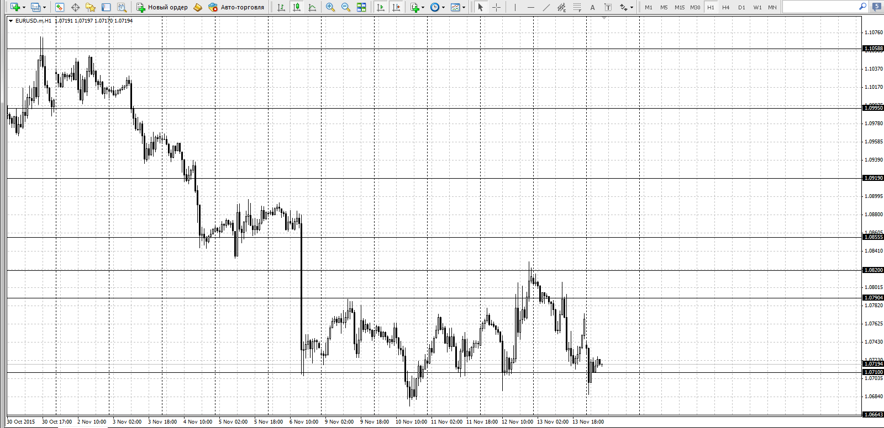Click the 1.09190 horizontal line price label
884x428 pixels.
click(x=874, y=178)
